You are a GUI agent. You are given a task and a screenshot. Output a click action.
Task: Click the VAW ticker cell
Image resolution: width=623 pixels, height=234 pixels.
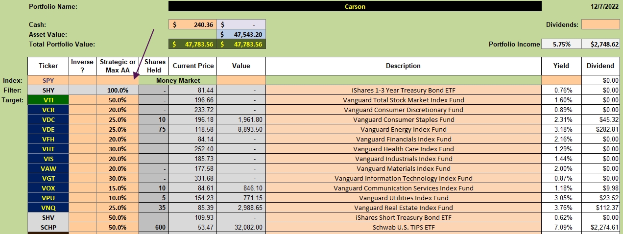point(48,168)
